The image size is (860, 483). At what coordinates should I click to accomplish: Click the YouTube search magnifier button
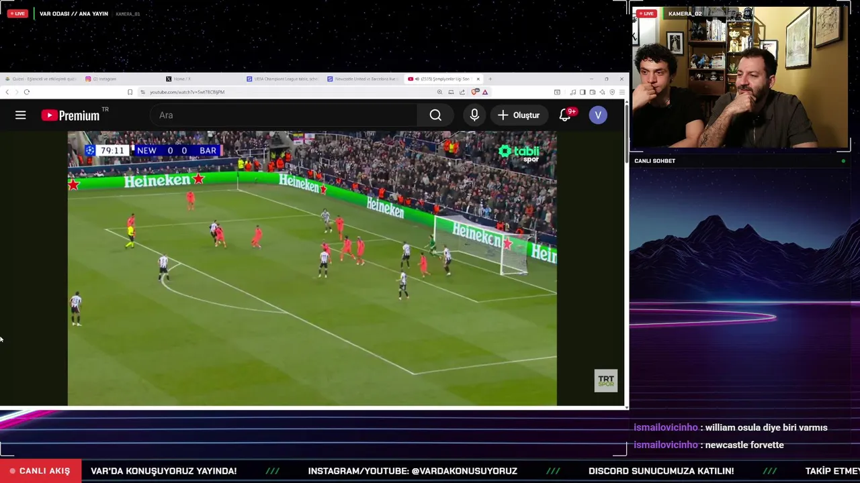point(435,115)
